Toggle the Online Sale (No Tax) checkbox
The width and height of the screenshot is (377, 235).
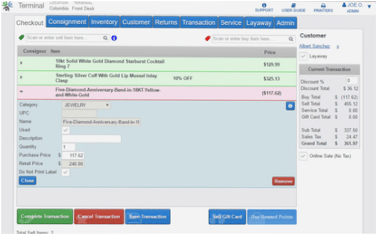point(303,156)
